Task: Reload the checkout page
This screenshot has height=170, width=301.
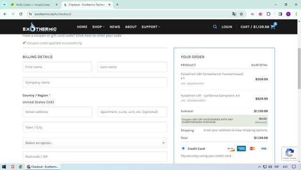Action: [x=21, y=14]
